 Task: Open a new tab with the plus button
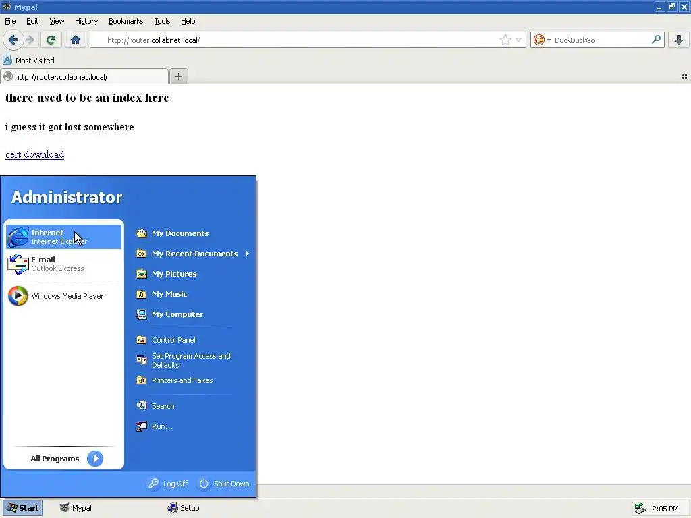coord(178,76)
